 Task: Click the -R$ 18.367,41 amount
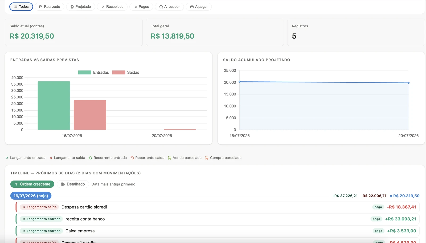(402, 207)
